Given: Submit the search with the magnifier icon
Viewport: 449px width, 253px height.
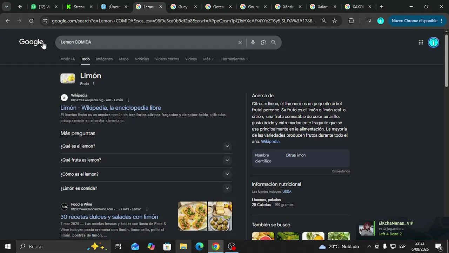Looking at the screenshot, I should pyautogui.click(x=274, y=43).
